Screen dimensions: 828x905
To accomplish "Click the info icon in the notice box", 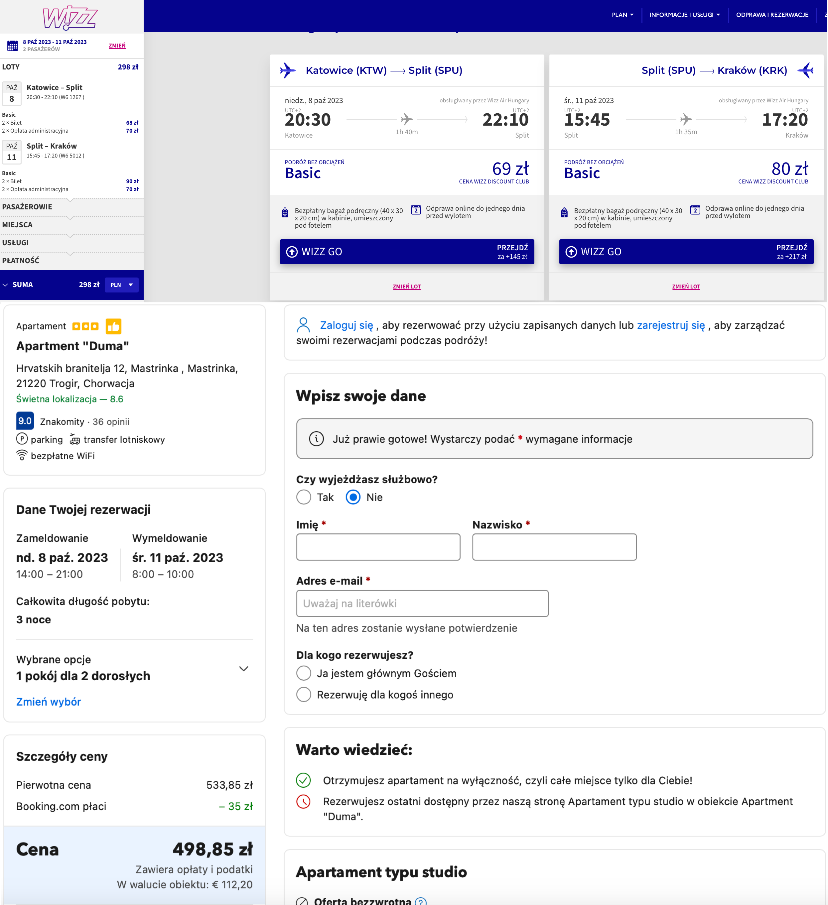I will click(x=316, y=439).
